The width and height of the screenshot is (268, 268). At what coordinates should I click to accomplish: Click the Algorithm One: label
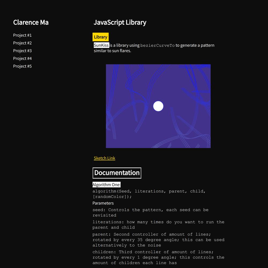point(106,185)
